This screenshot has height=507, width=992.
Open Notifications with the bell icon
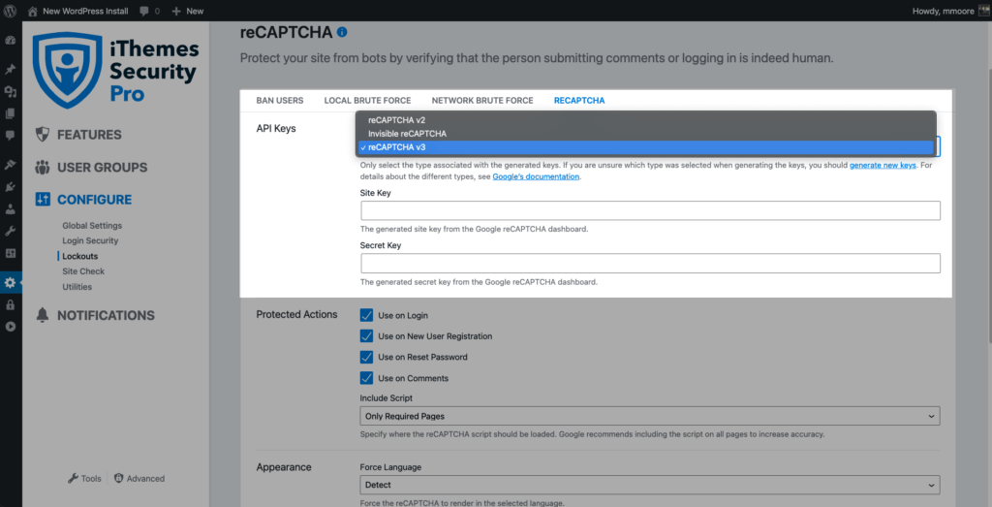(95, 315)
